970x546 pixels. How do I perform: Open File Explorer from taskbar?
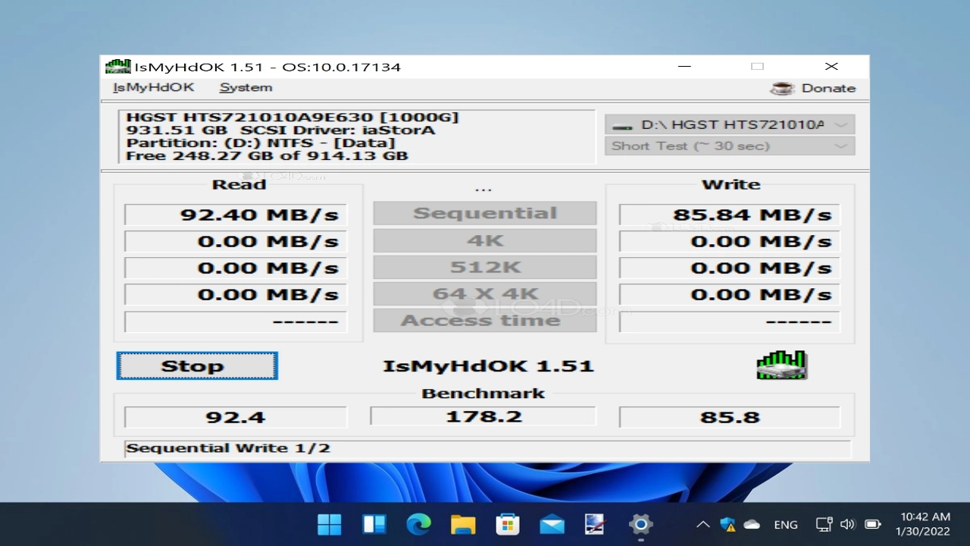463,524
